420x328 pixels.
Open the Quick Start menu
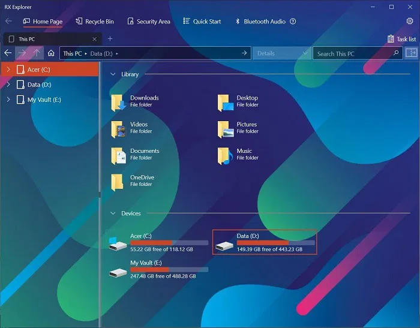[x=202, y=22]
